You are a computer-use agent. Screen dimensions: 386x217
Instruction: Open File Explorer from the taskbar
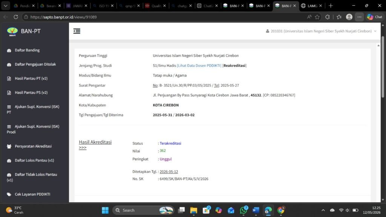194,210
